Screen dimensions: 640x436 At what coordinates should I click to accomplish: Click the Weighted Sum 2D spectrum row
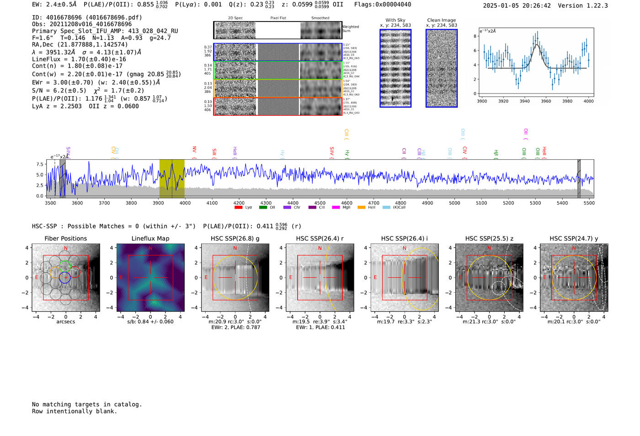tap(277, 30)
